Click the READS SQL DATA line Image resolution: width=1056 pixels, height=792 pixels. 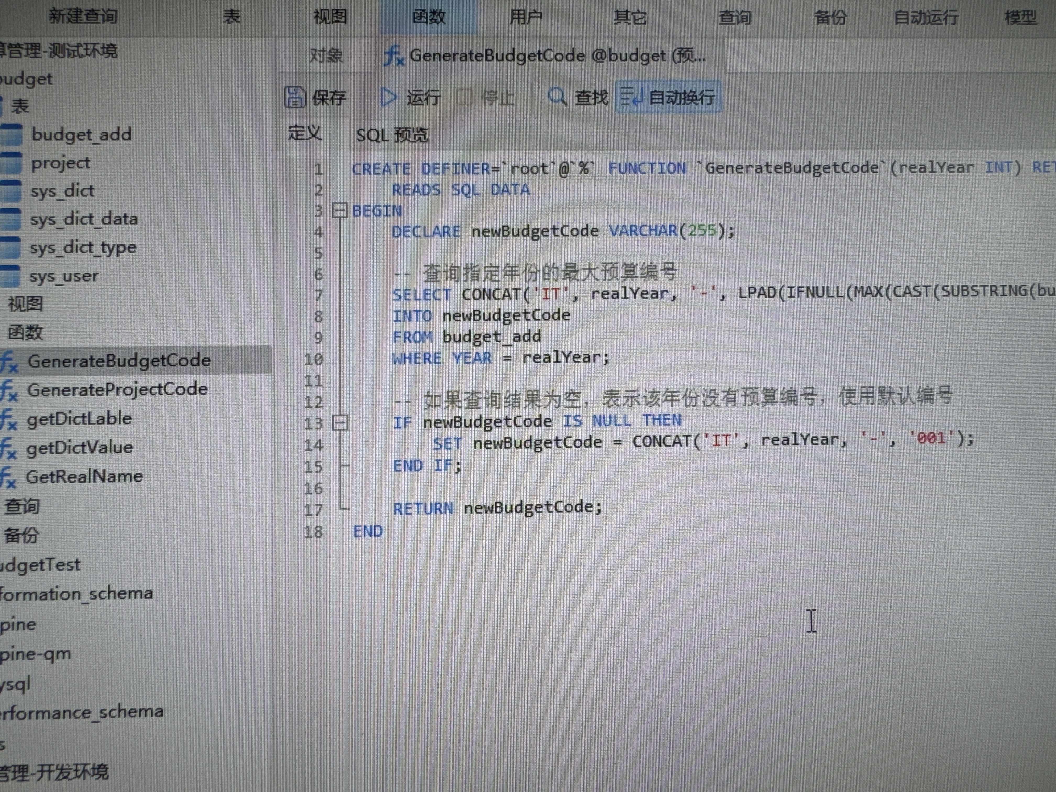461,190
